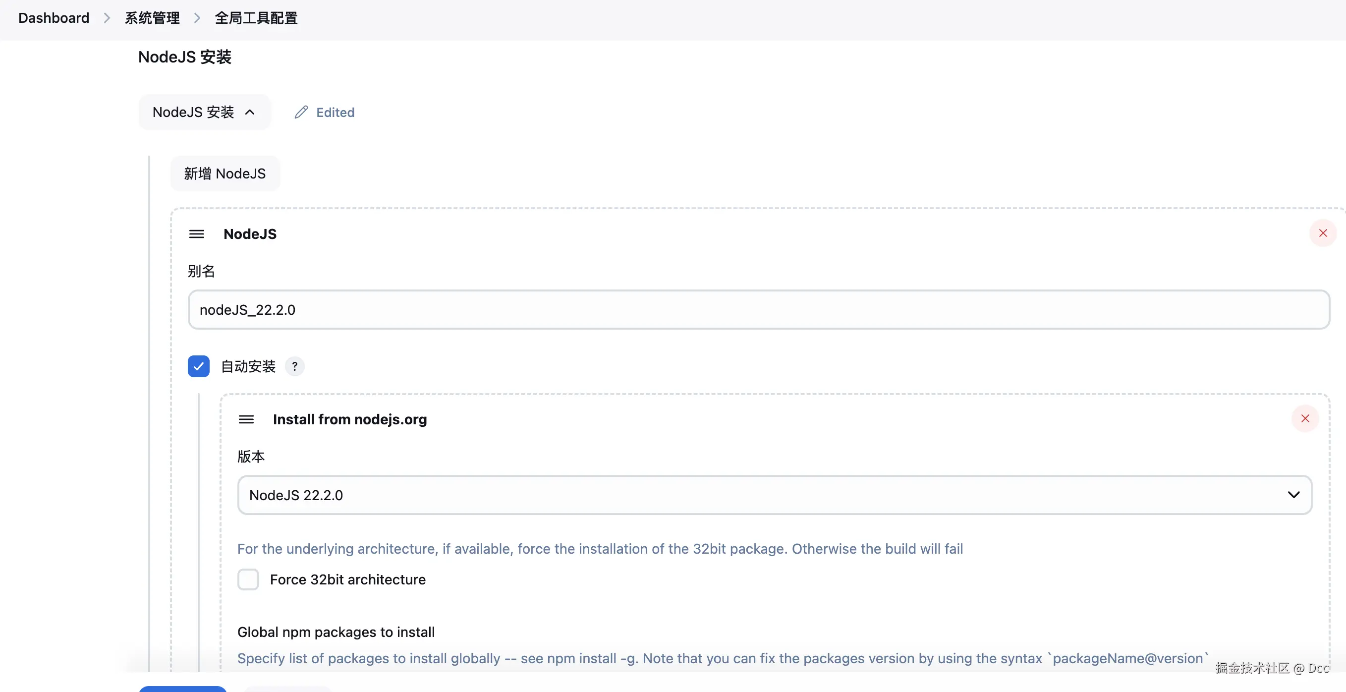Remove the NodeJS installation with red X
This screenshot has width=1346, height=692.
pyautogui.click(x=1323, y=233)
